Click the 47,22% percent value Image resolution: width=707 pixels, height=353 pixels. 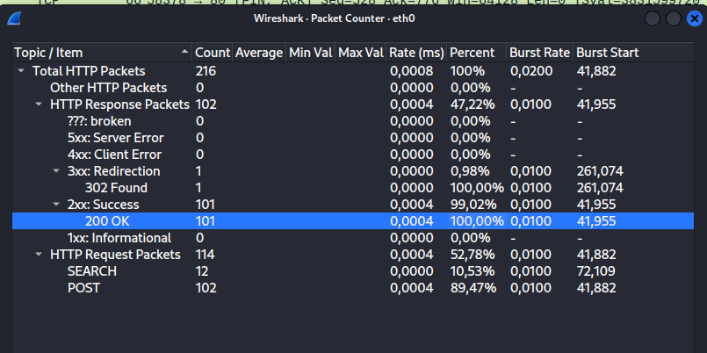[x=473, y=104]
